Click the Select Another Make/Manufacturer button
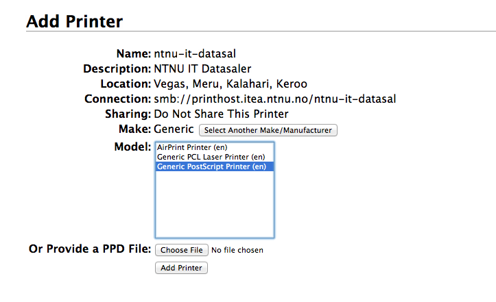496x302 pixels. pos(268,130)
